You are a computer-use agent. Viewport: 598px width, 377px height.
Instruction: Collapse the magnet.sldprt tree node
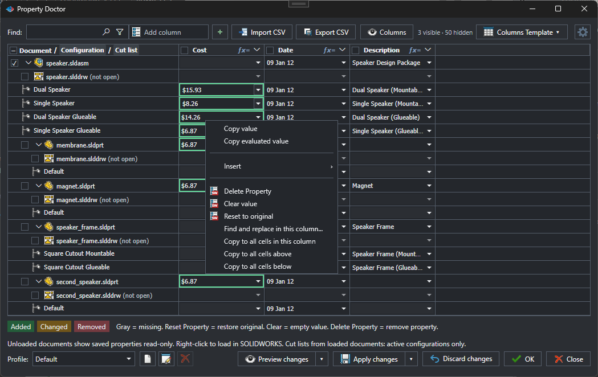39,186
